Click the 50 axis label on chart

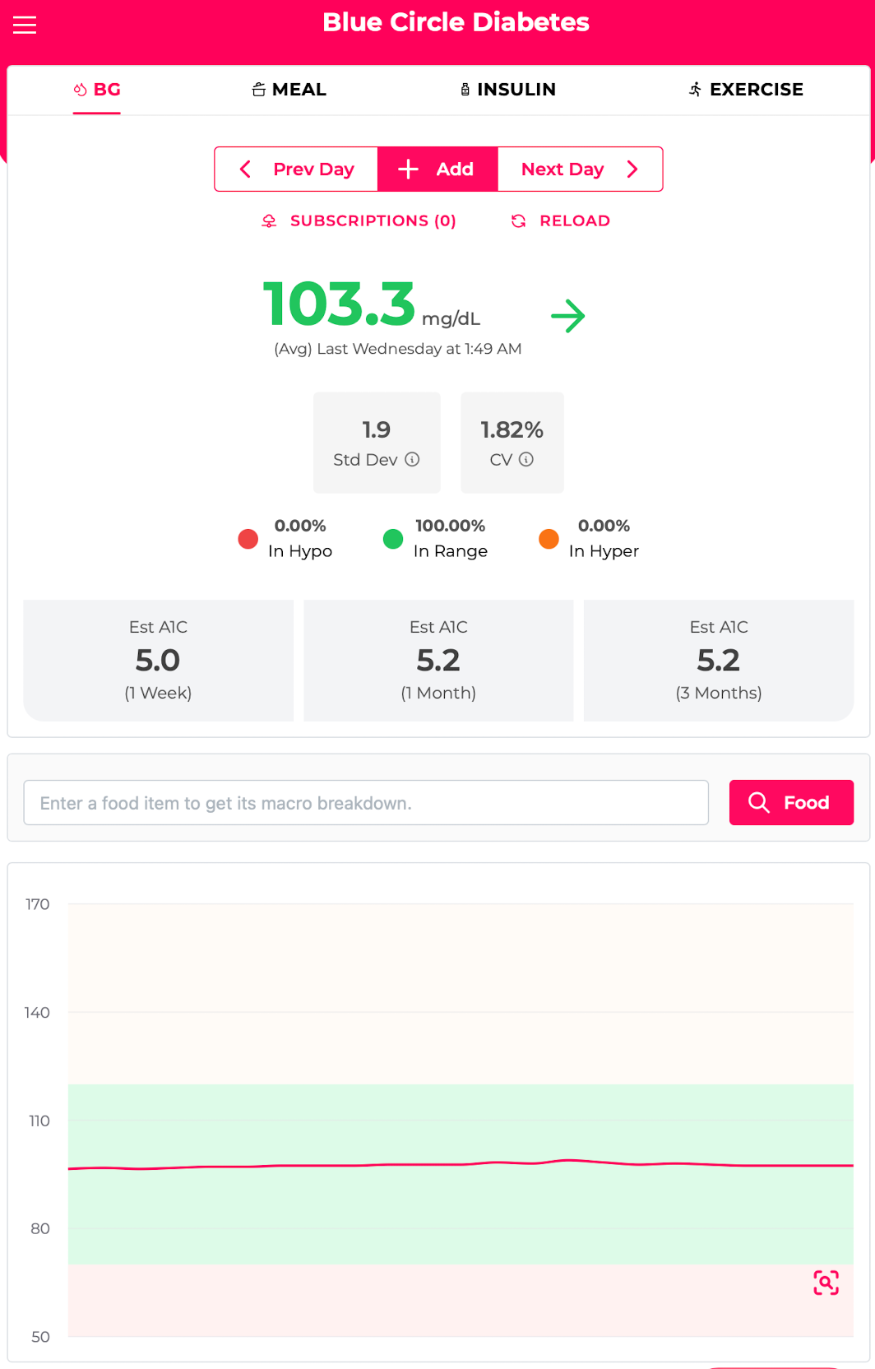tap(40, 1337)
